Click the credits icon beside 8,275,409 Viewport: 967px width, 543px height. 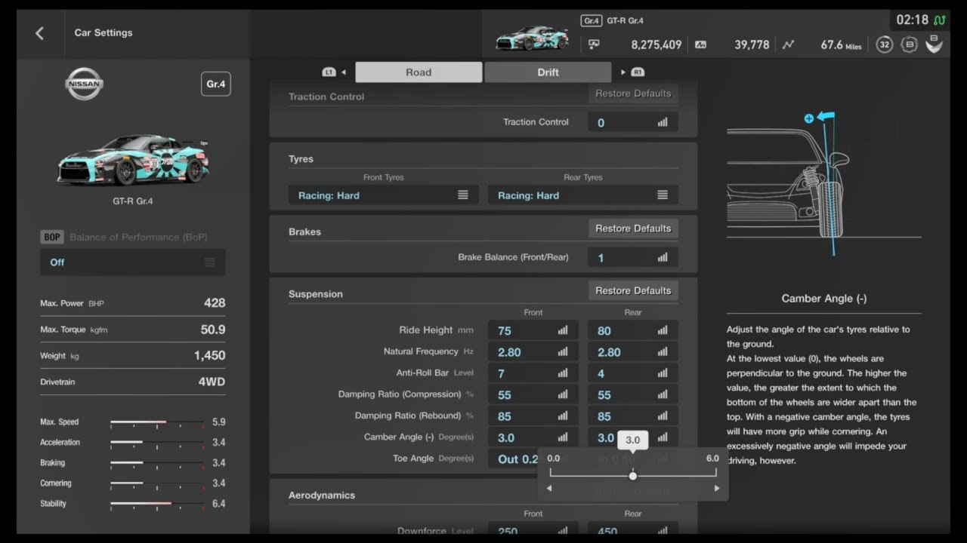[594, 44]
